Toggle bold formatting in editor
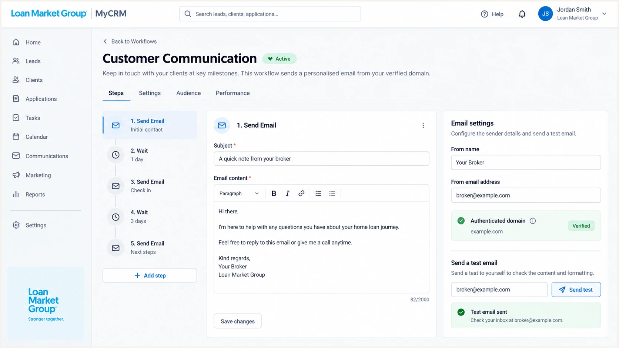The width and height of the screenshot is (619, 348). [x=274, y=193]
